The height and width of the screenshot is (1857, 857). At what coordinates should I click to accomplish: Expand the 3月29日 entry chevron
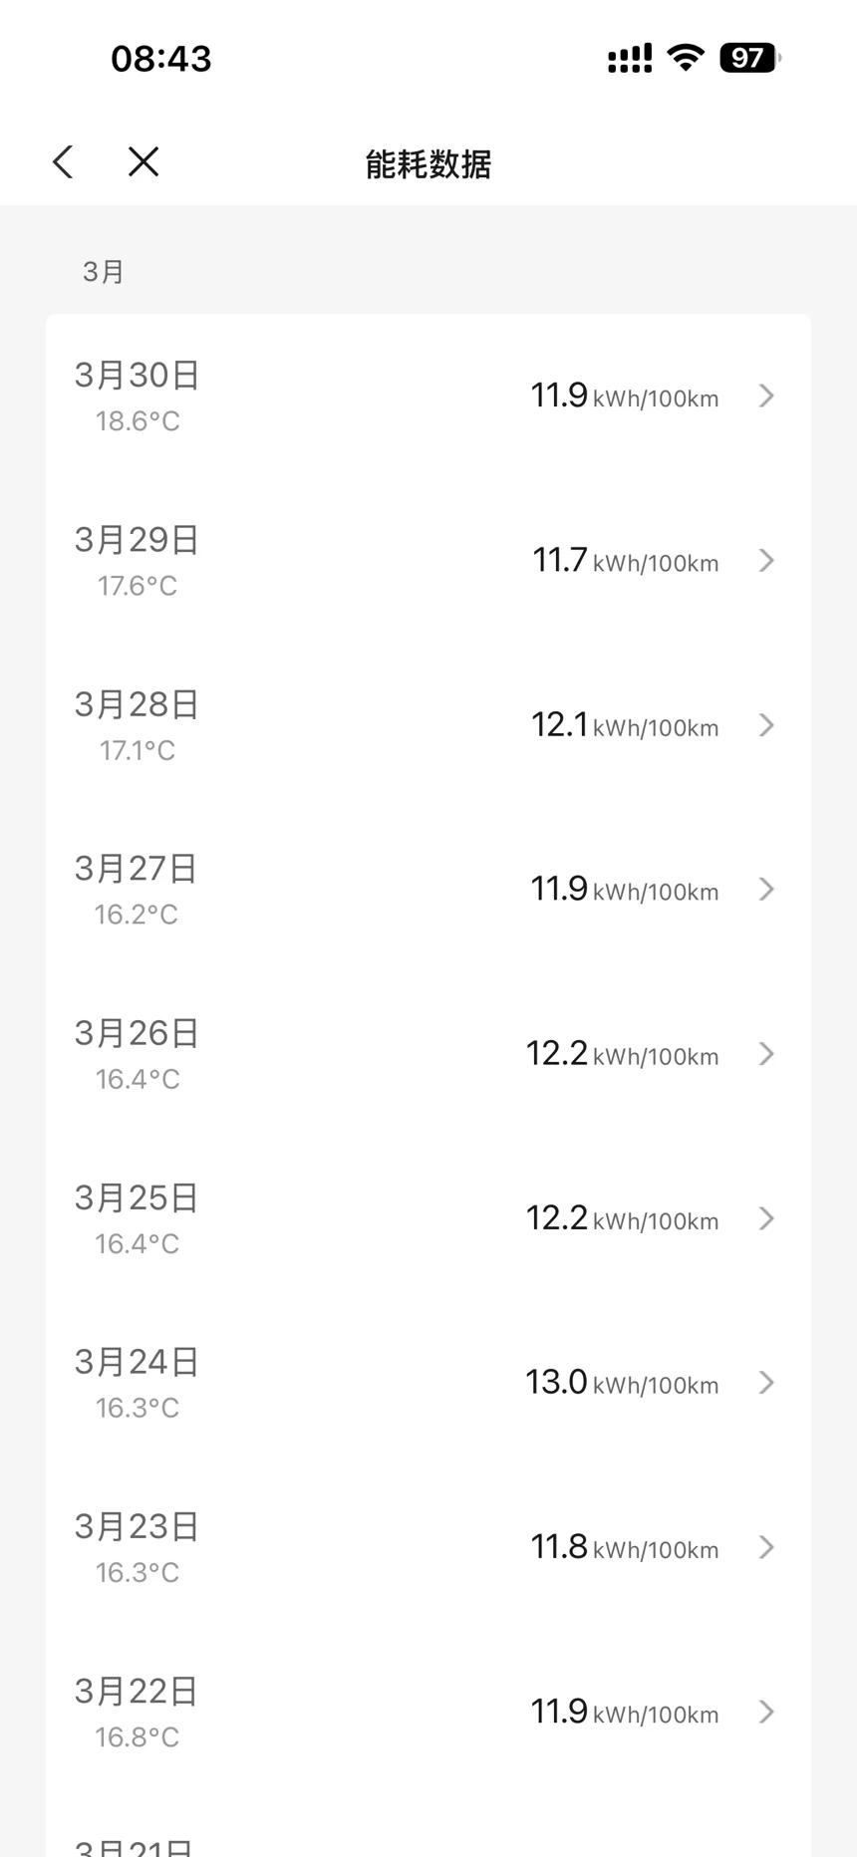766,561
